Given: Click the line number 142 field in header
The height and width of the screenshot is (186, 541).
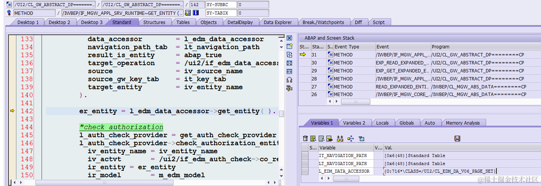Looking at the screenshot, I should (197, 5).
